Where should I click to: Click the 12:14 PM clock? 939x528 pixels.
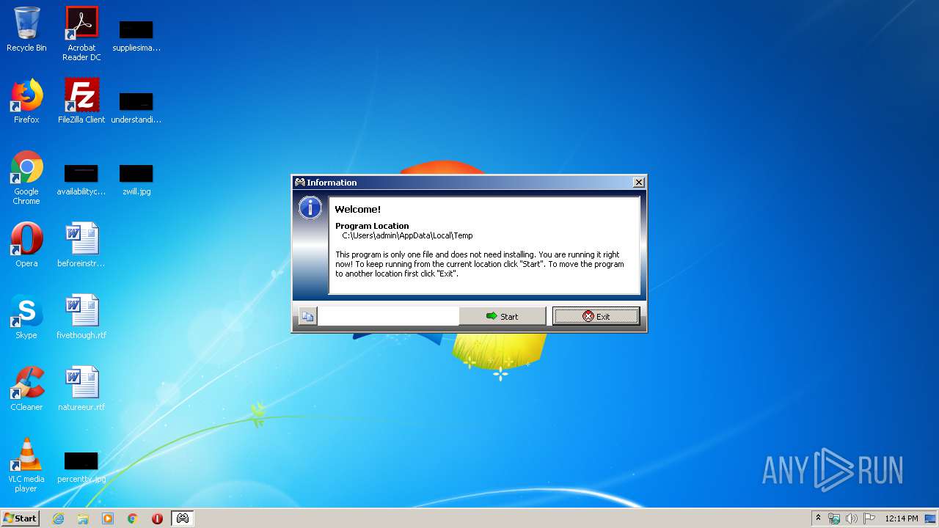902,518
